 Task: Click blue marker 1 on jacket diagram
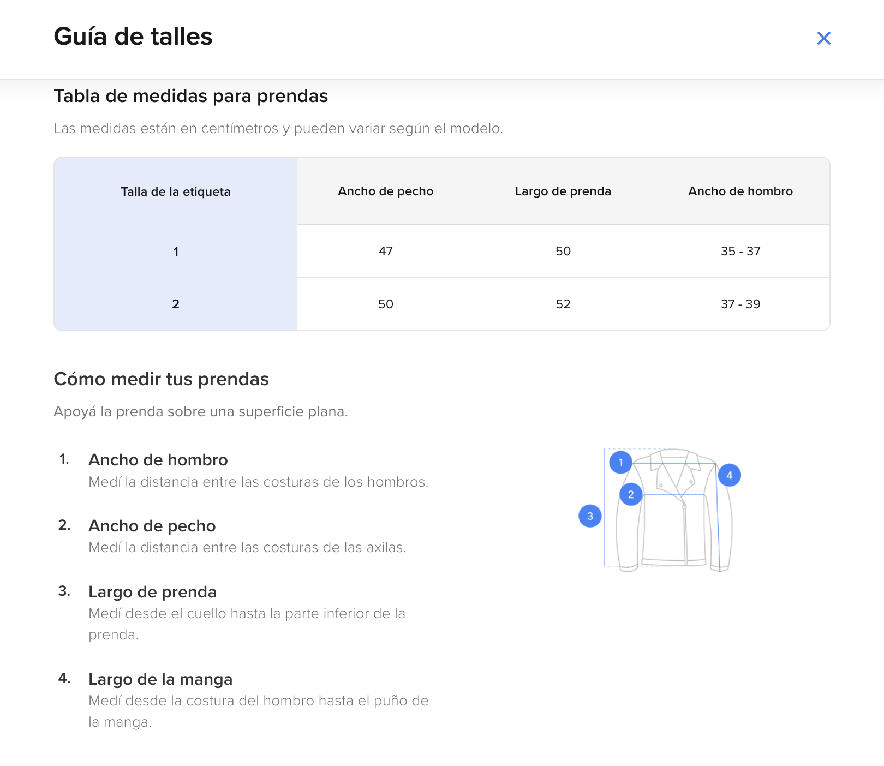pos(620,463)
